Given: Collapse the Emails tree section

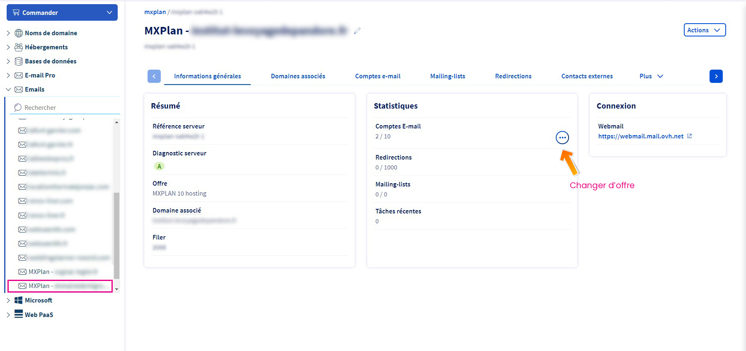Looking at the screenshot, I should 8,90.
